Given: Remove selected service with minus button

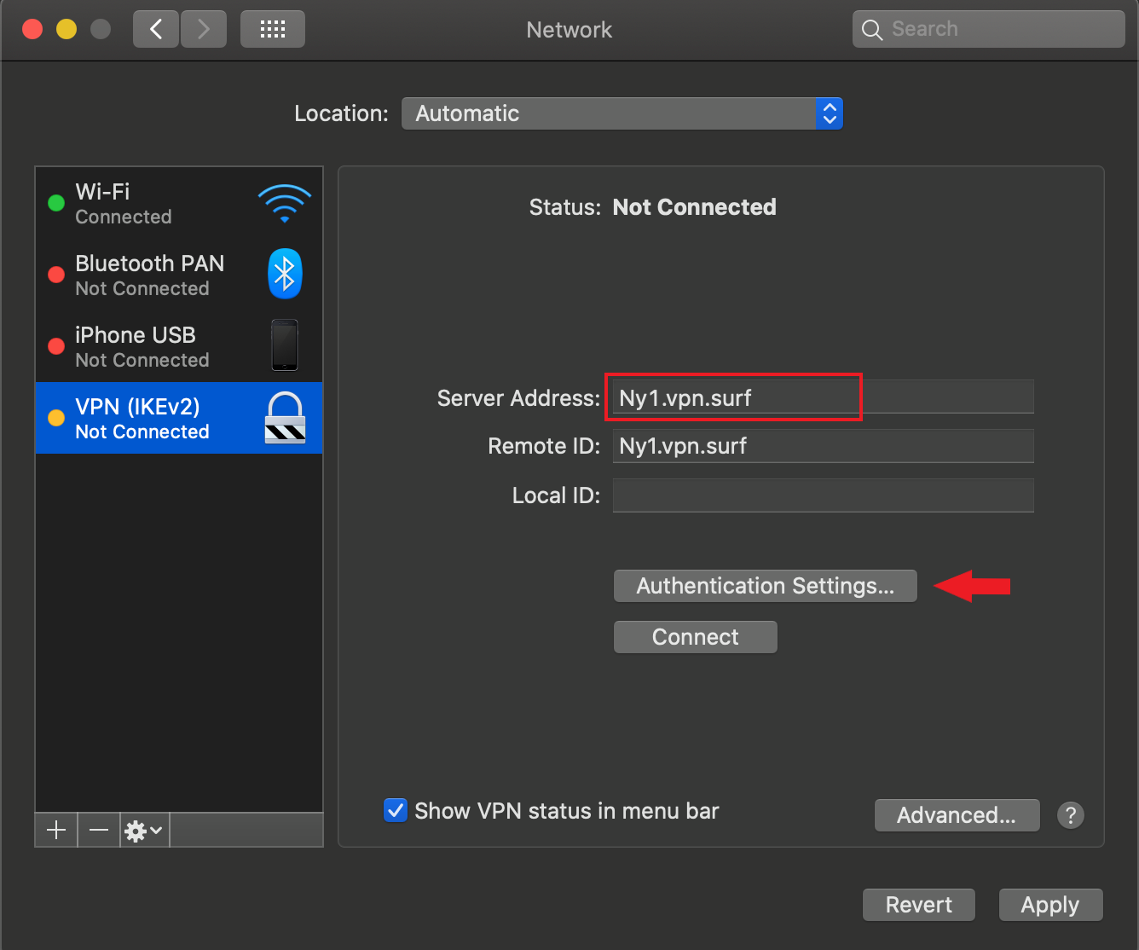Looking at the screenshot, I should [x=99, y=830].
